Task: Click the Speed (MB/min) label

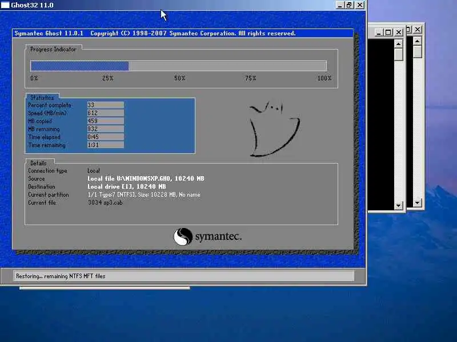Action: point(47,113)
